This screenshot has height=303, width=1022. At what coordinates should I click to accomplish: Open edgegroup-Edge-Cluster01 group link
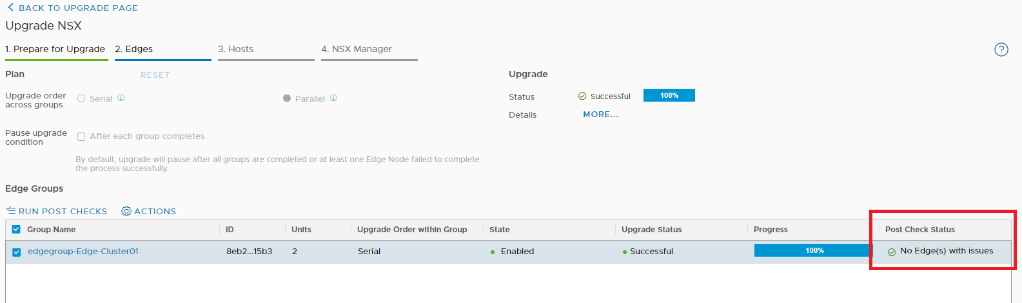[x=83, y=252]
